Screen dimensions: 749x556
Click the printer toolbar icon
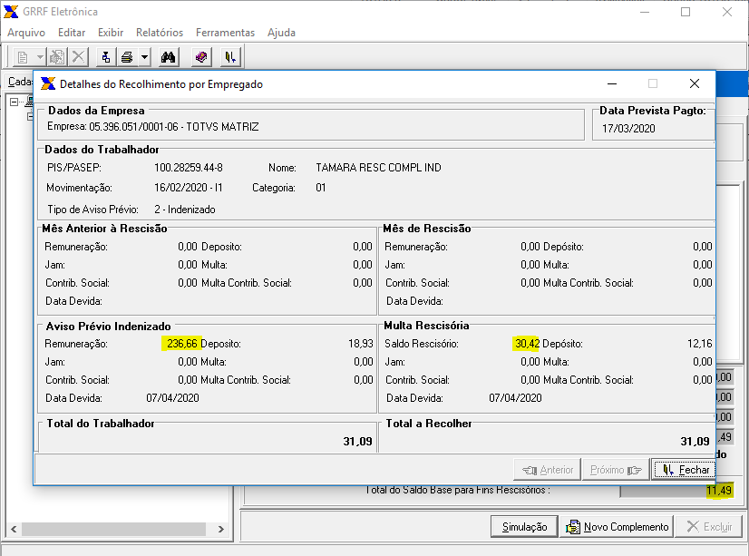tap(127, 57)
